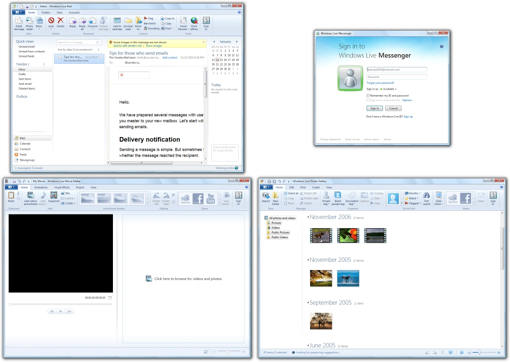Click the Junk icon in Mail ribbon
This screenshot has width=510, height=362.
click(x=51, y=23)
